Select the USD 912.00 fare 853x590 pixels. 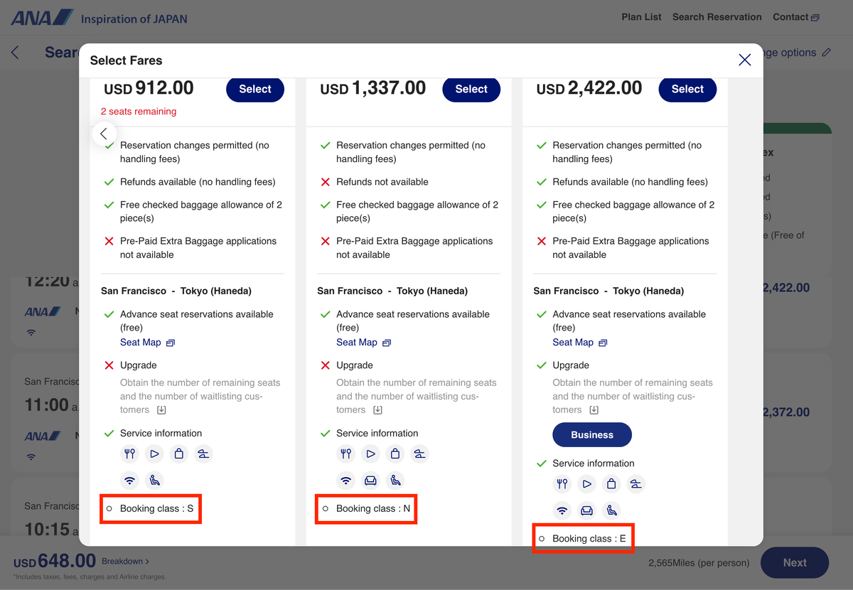[254, 89]
